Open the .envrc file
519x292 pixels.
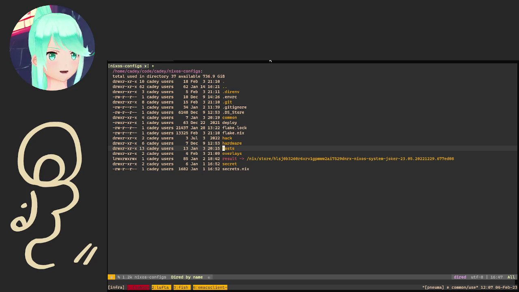click(x=229, y=97)
